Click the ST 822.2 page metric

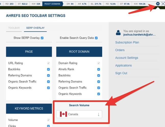23,4
